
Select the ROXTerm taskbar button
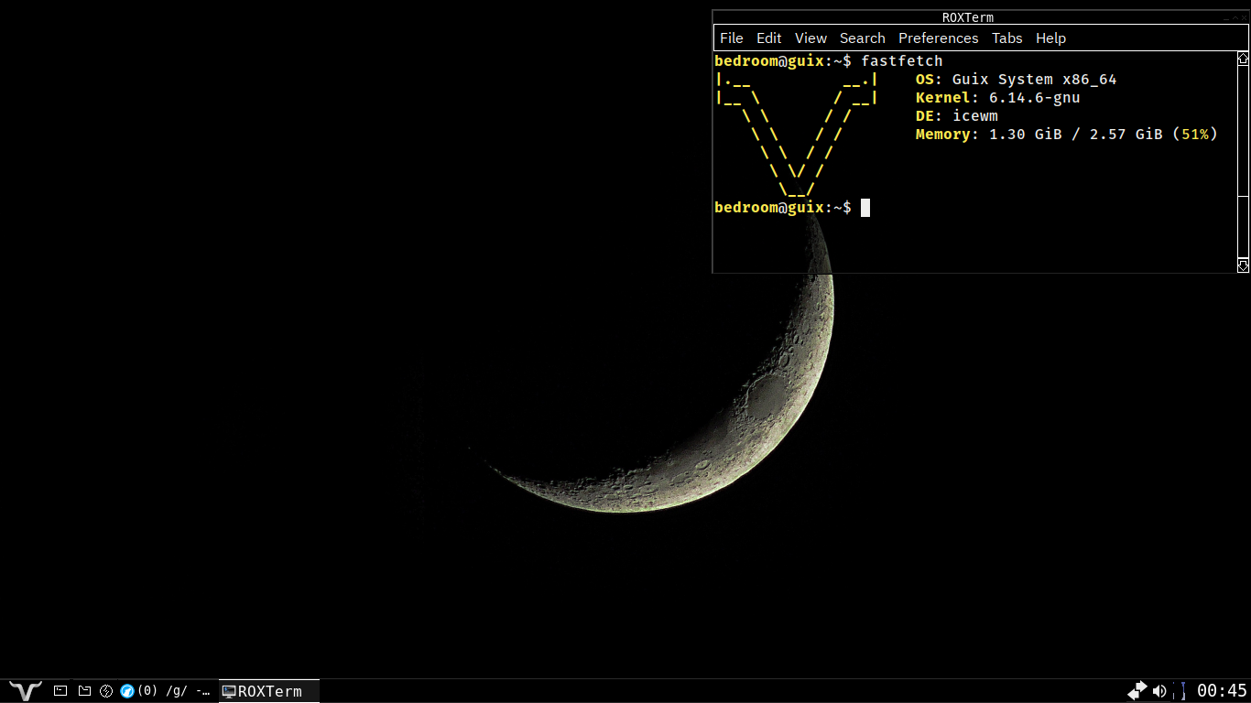(x=268, y=691)
